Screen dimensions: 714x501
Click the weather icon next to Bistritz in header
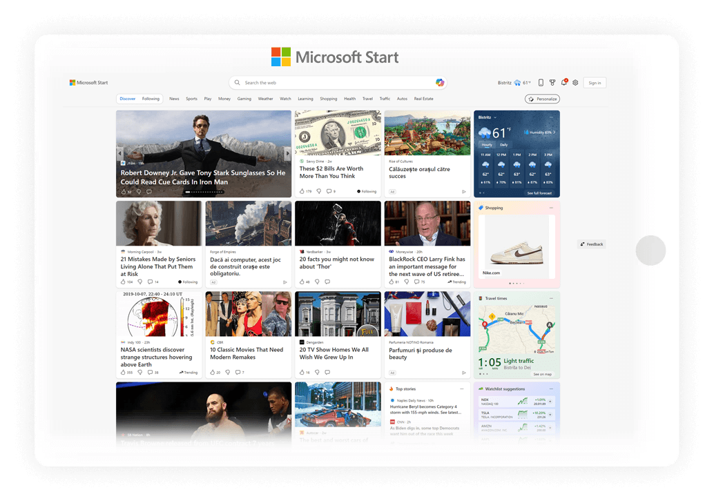click(x=517, y=82)
